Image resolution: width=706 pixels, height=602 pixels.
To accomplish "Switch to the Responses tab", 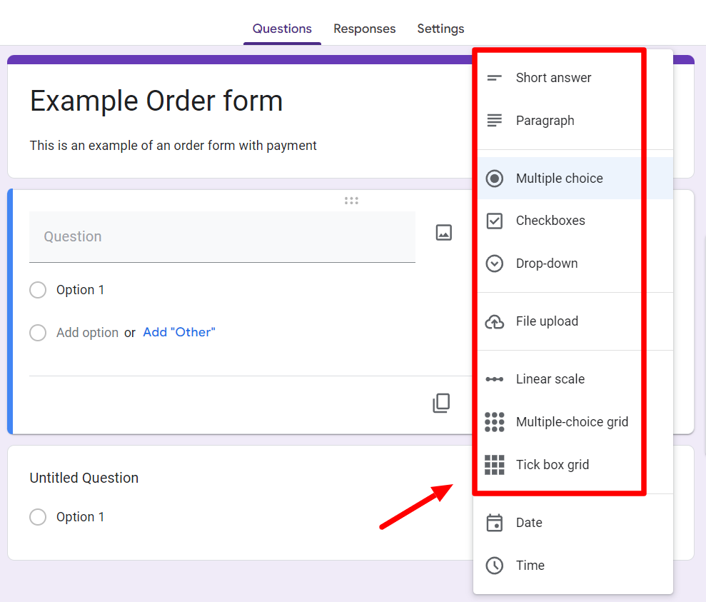I will click(364, 29).
